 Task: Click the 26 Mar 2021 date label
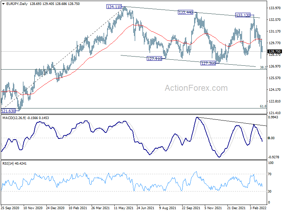[x=100, y=208]
